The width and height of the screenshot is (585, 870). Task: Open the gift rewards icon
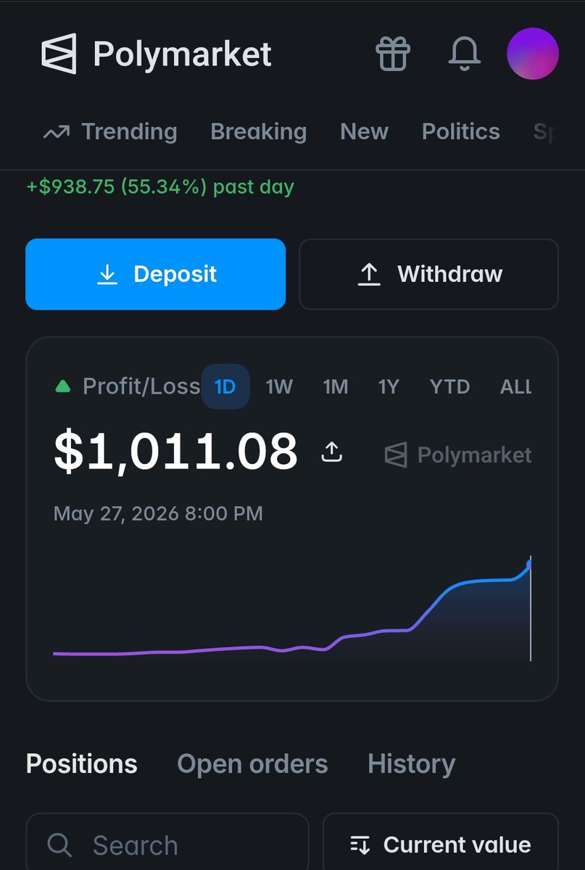(393, 54)
